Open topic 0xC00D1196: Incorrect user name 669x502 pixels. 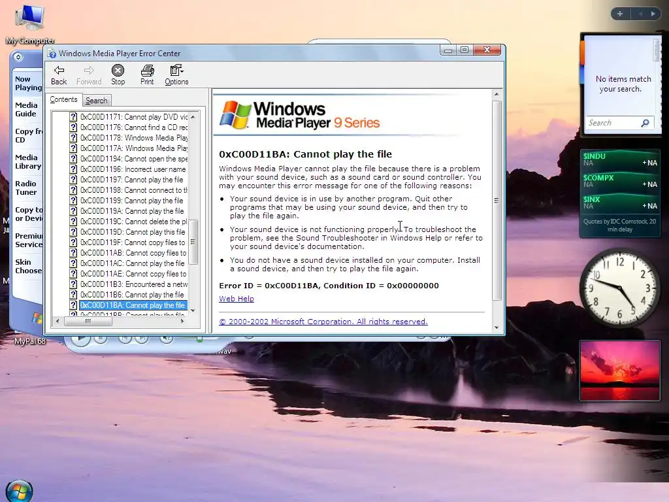coord(133,169)
